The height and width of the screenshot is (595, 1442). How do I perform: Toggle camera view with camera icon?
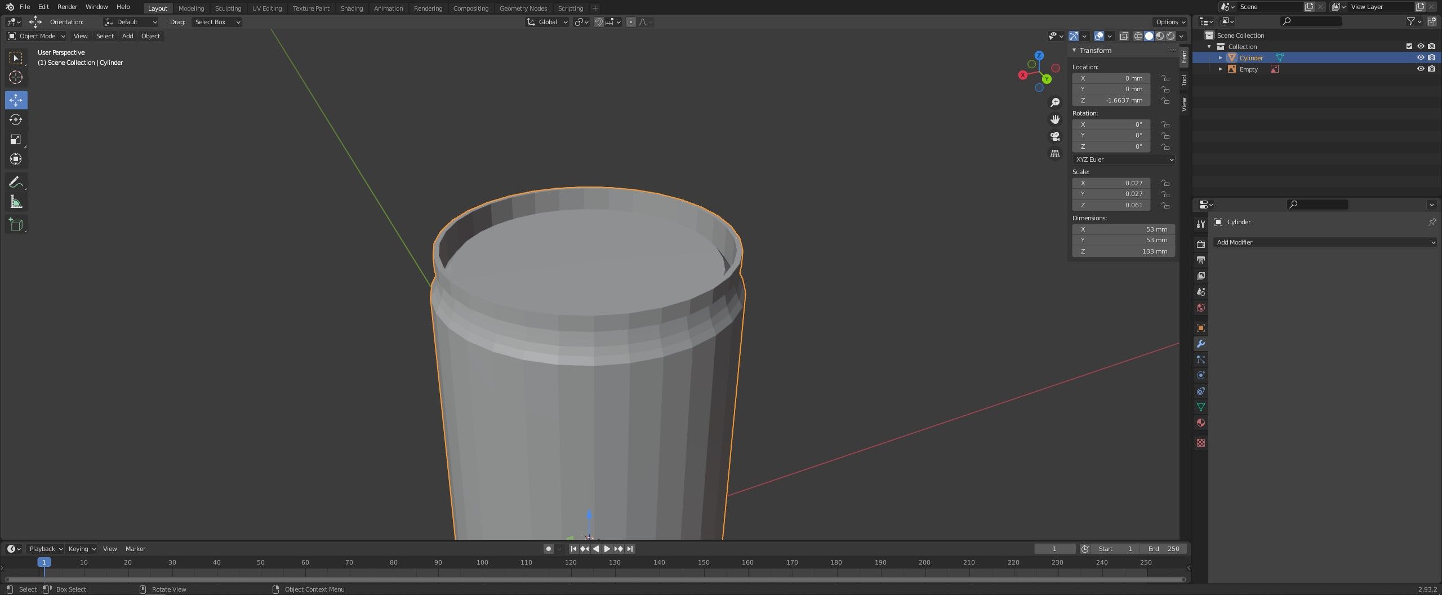[x=1055, y=136]
